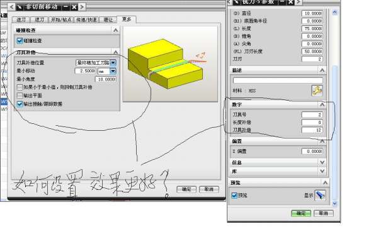Click the left arrow in the 非切削移动 title bar
The width and height of the screenshot is (378, 239).
(x=11, y=7)
